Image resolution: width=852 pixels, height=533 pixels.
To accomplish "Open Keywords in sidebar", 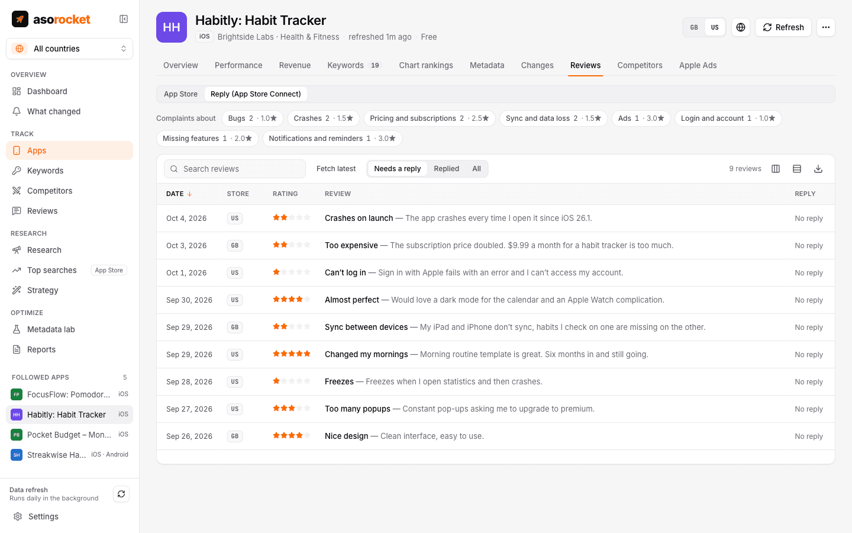I will (x=69, y=171).
